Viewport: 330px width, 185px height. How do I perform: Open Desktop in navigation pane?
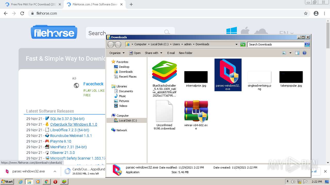click(124, 67)
